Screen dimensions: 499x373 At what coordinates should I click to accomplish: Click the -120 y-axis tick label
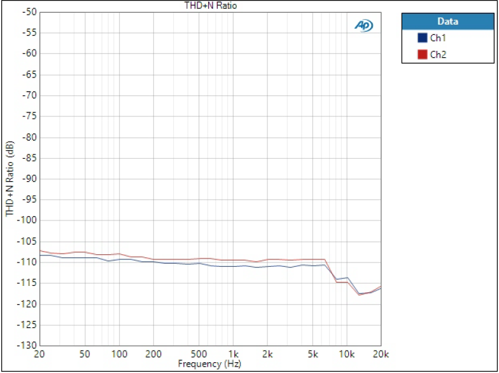[x=27, y=304]
